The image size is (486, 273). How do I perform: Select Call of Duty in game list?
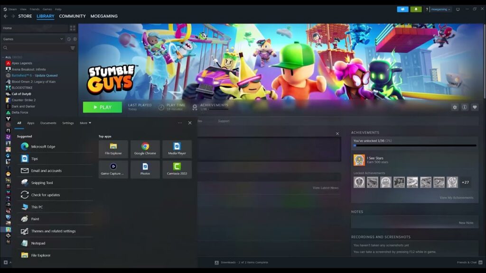coord(21,94)
